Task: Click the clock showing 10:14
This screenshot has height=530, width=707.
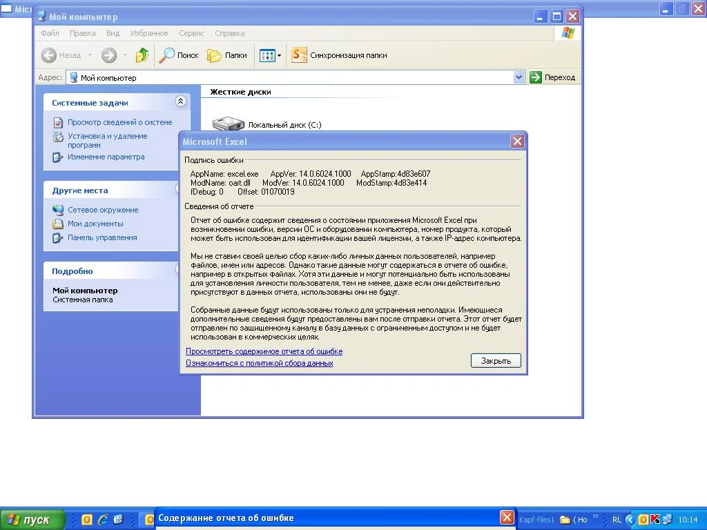Action: coord(688,520)
